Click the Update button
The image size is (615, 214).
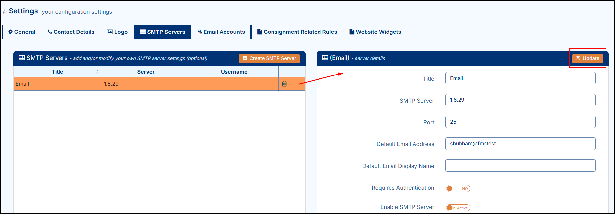click(x=587, y=58)
